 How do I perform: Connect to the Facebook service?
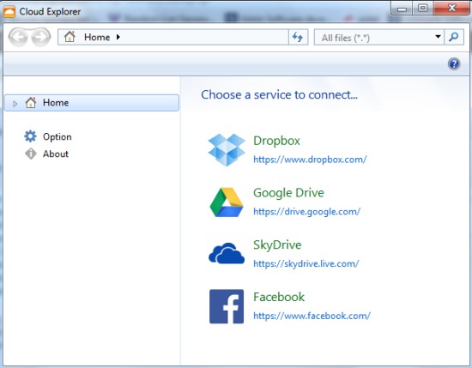click(279, 297)
